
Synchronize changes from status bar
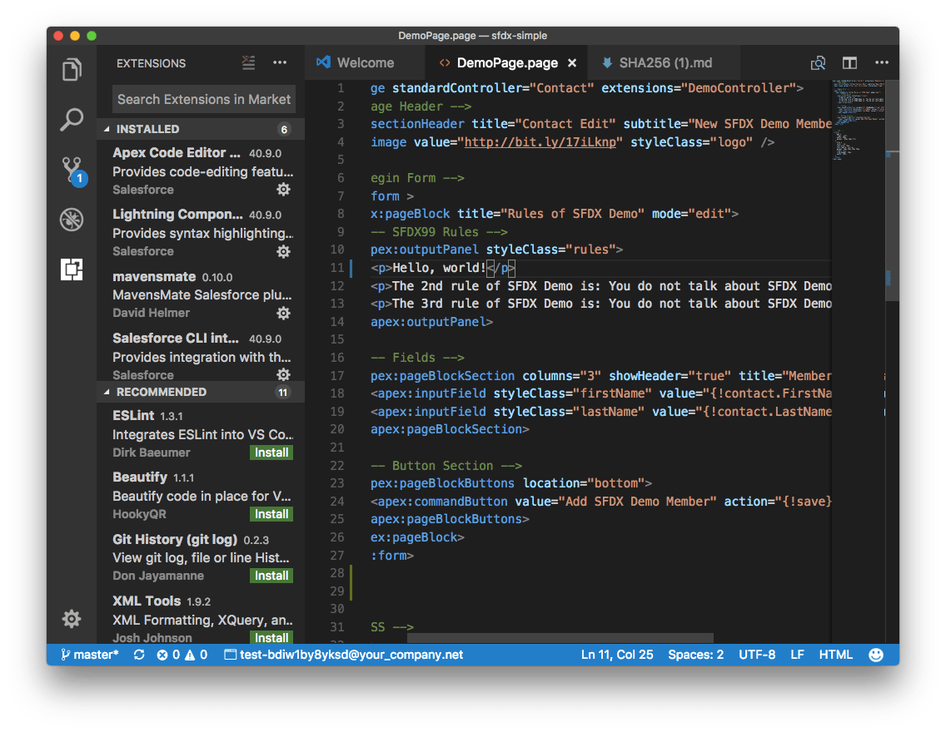139,655
